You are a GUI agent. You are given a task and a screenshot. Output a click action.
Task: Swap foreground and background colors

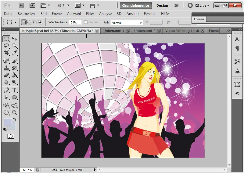tap(15, 119)
